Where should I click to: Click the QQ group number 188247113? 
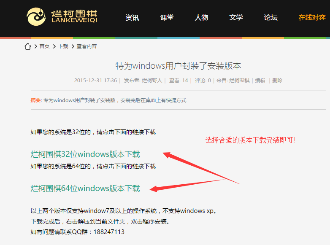[x=109, y=232]
